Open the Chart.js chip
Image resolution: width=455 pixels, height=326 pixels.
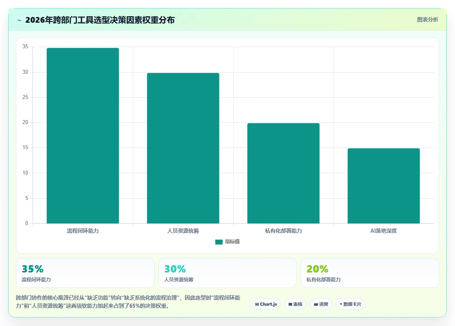[x=266, y=304]
